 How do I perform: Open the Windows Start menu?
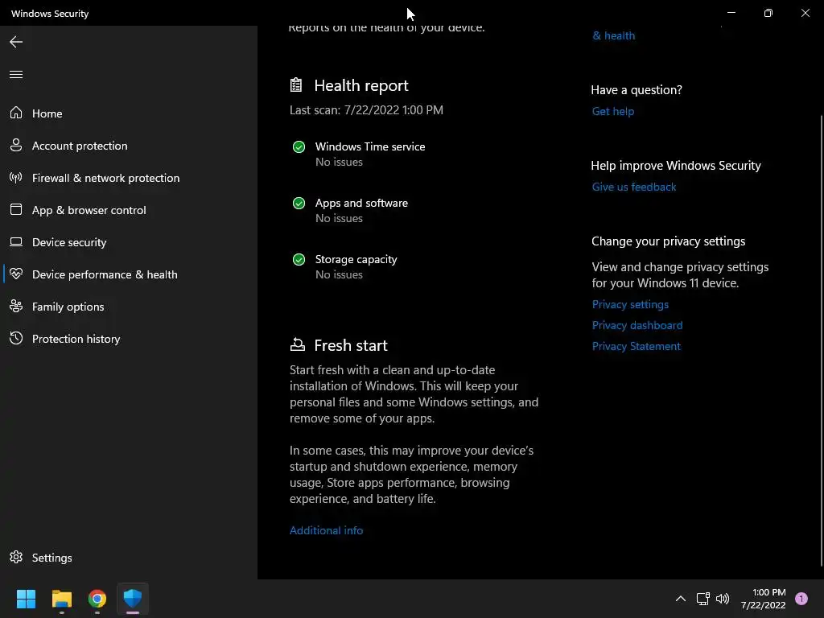26,598
